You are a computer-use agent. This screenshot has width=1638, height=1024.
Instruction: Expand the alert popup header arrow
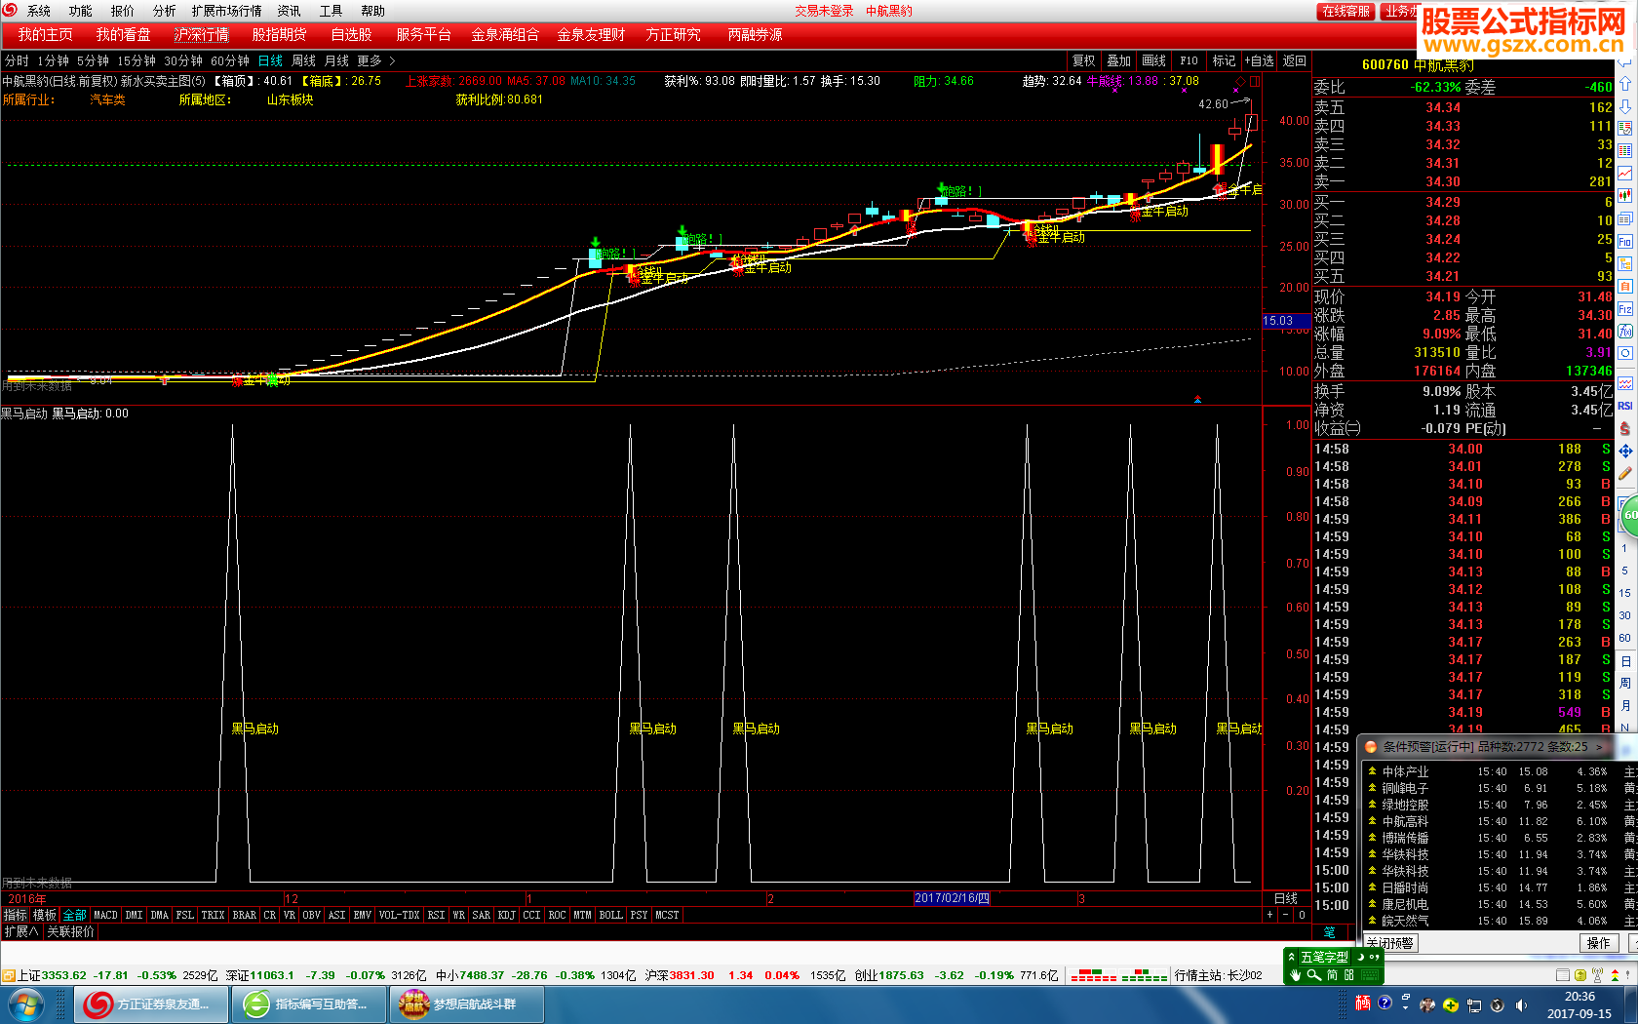click(1599, 747)
